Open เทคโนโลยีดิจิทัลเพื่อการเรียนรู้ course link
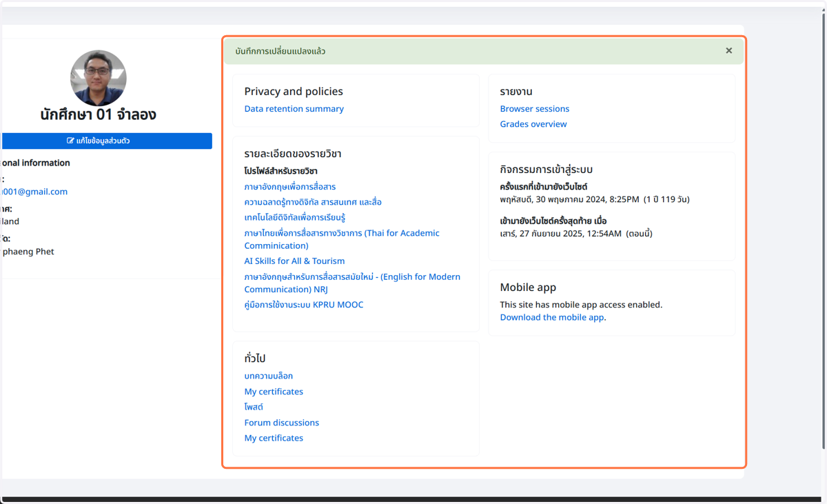Image resolution: width=827 pixels, height=504 pixels. pyautogui.click(x=295, y=218)
